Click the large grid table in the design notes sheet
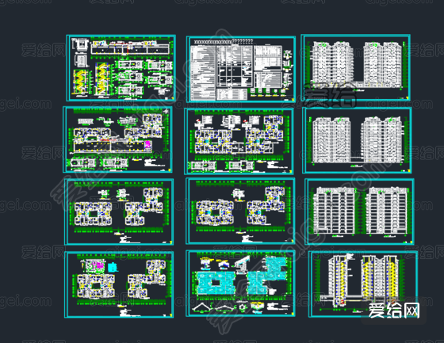The height and width of the screenshot is (343, 444). tap(235, 67)
